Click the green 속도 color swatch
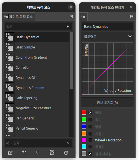The height and width of the screenshot is (160, 140). point(84,119)
